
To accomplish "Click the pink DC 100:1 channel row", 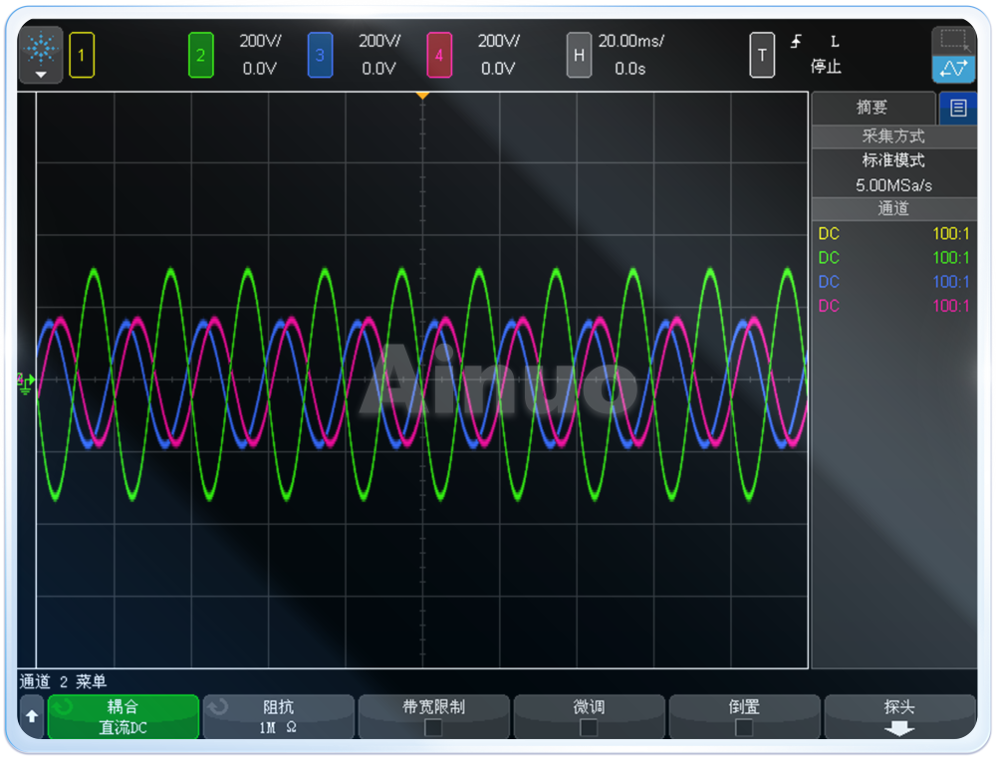I will 893,306.
